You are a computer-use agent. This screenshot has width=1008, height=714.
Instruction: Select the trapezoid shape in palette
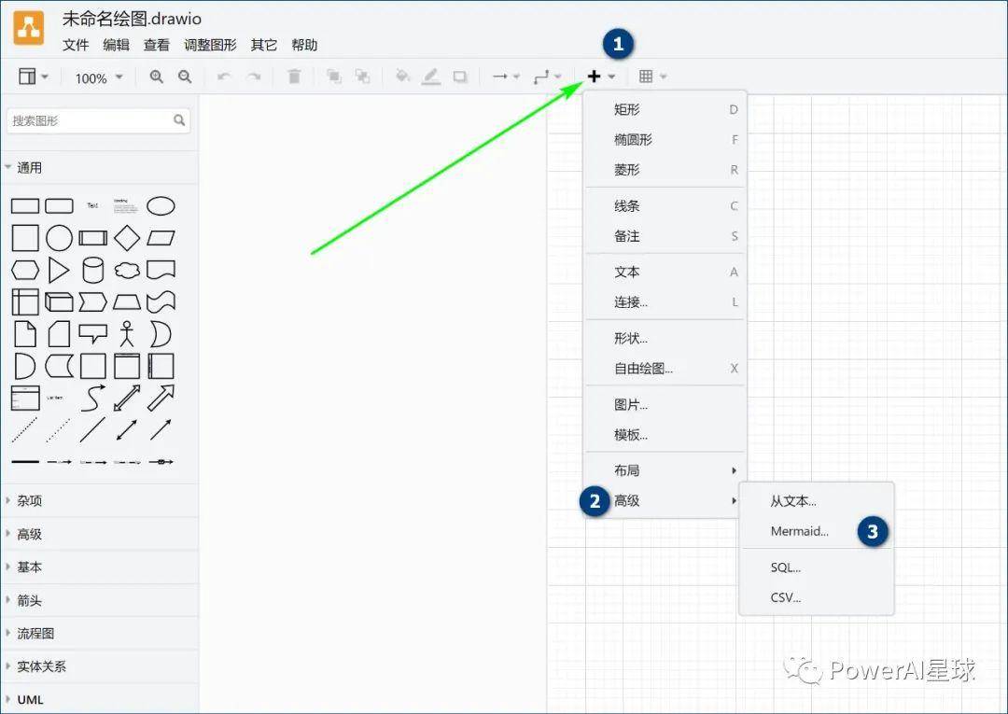tap(127, 302)
